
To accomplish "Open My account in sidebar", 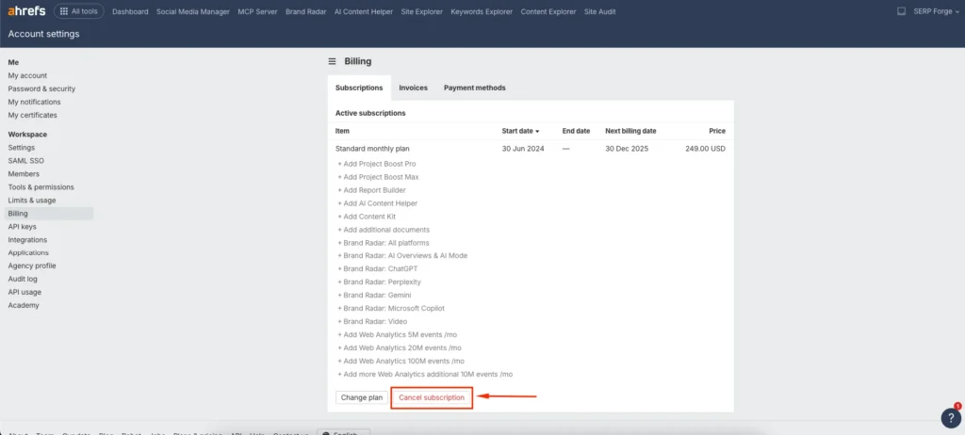I will tap(27, 75).
